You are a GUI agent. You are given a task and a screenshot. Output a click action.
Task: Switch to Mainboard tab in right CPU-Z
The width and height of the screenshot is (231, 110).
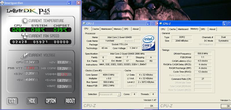pos(183,29)
